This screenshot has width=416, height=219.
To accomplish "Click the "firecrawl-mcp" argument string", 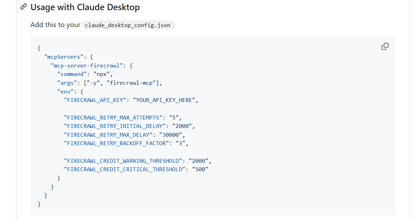I will [x=131, y=83].
